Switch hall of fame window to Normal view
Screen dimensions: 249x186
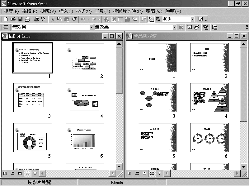[5, 173]
